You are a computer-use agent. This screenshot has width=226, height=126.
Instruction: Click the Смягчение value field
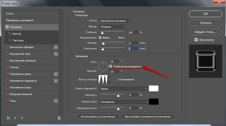[x=133, y=49]
